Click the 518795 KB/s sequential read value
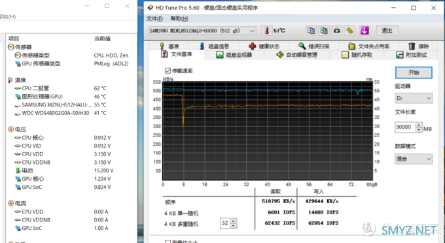445x243 pixels. click(278, 201)
